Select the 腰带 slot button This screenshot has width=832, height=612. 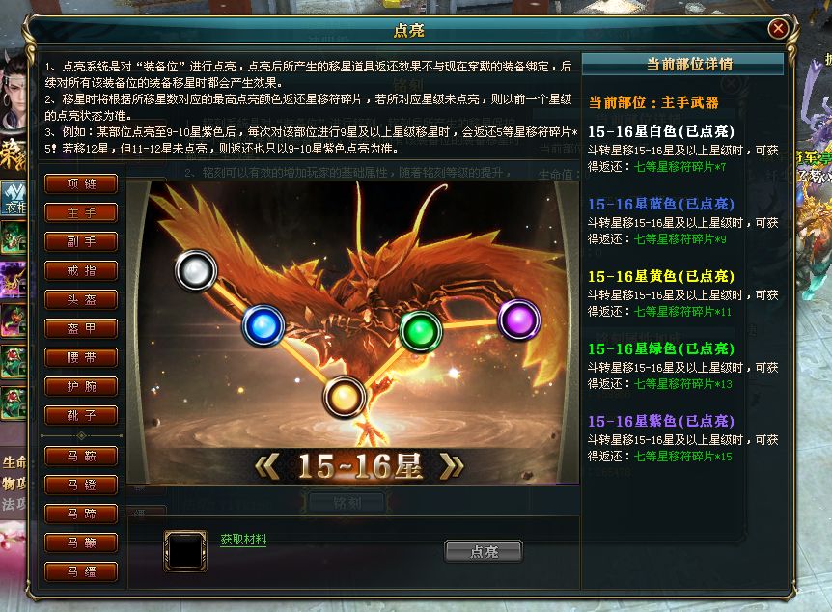(81, 357)
